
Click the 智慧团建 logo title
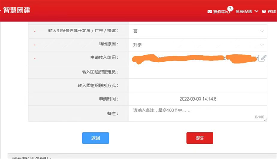17,10
